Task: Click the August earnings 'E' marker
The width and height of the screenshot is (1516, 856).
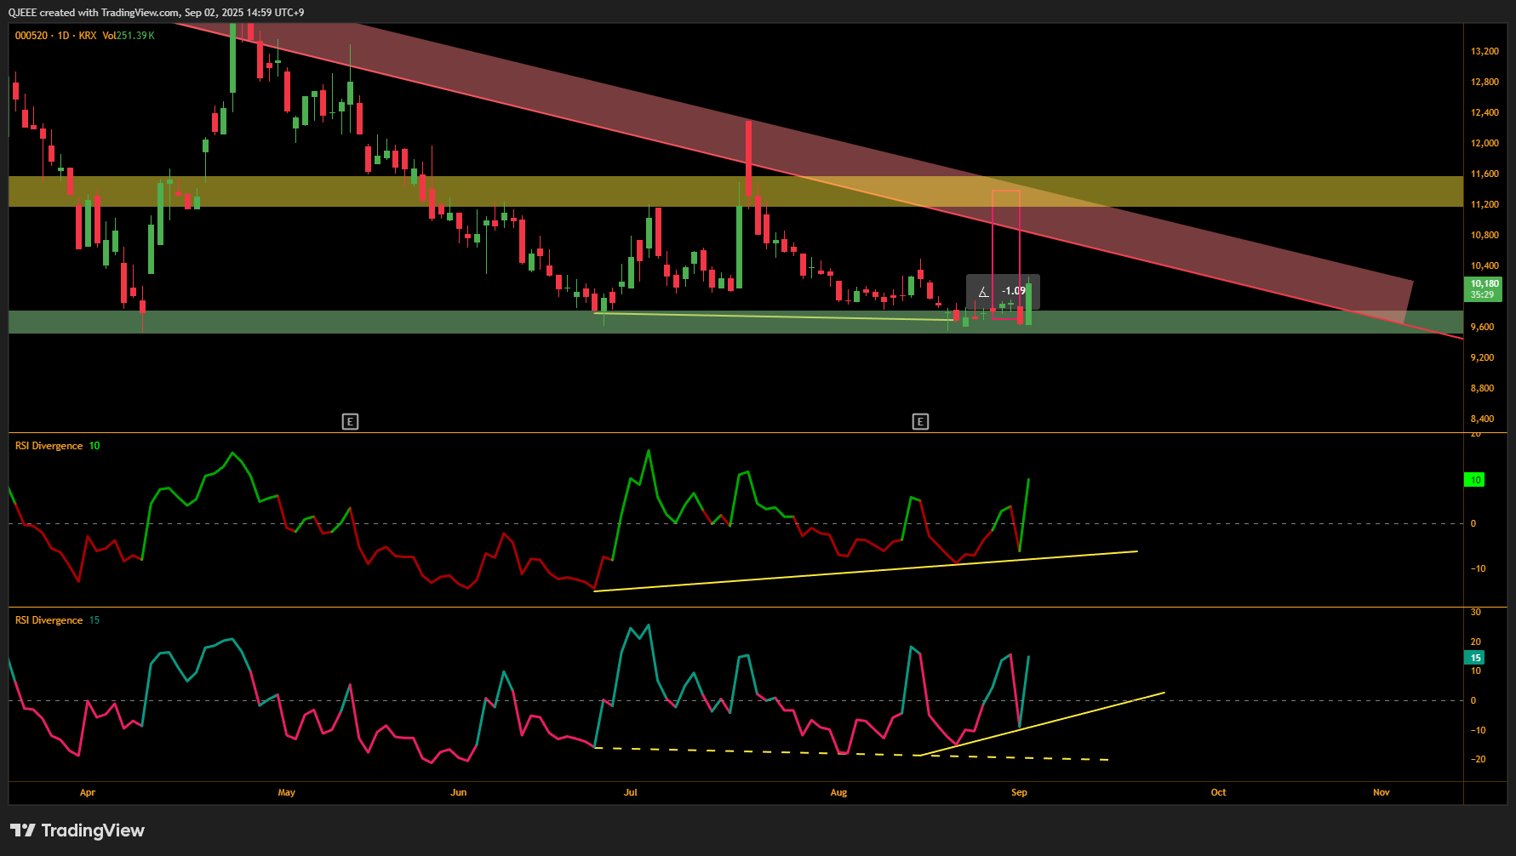Action: (920, 421)
